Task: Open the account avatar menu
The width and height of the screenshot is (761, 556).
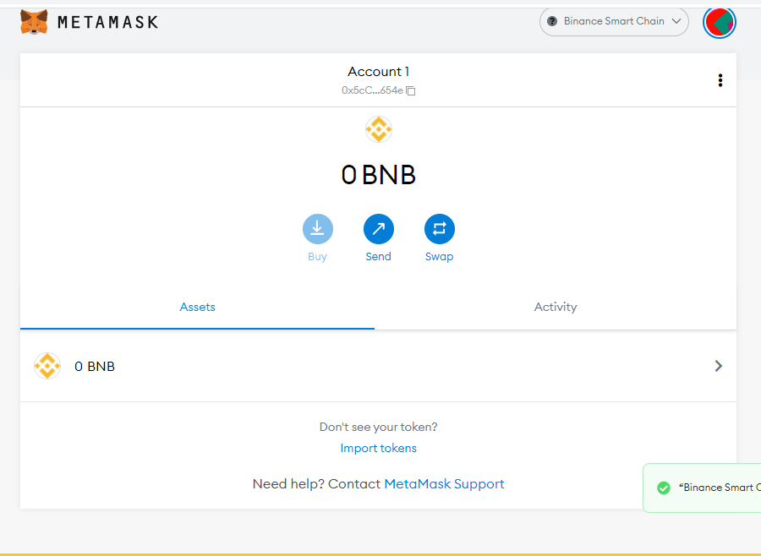Action: (x=720, y=22)
